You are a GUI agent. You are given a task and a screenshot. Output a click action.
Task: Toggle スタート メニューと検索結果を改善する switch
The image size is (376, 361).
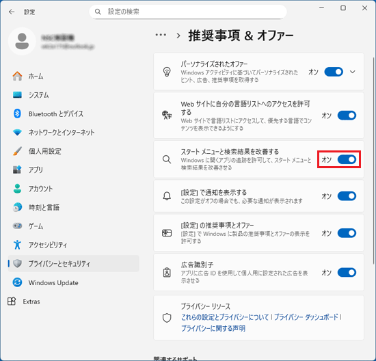pos(347,159)
